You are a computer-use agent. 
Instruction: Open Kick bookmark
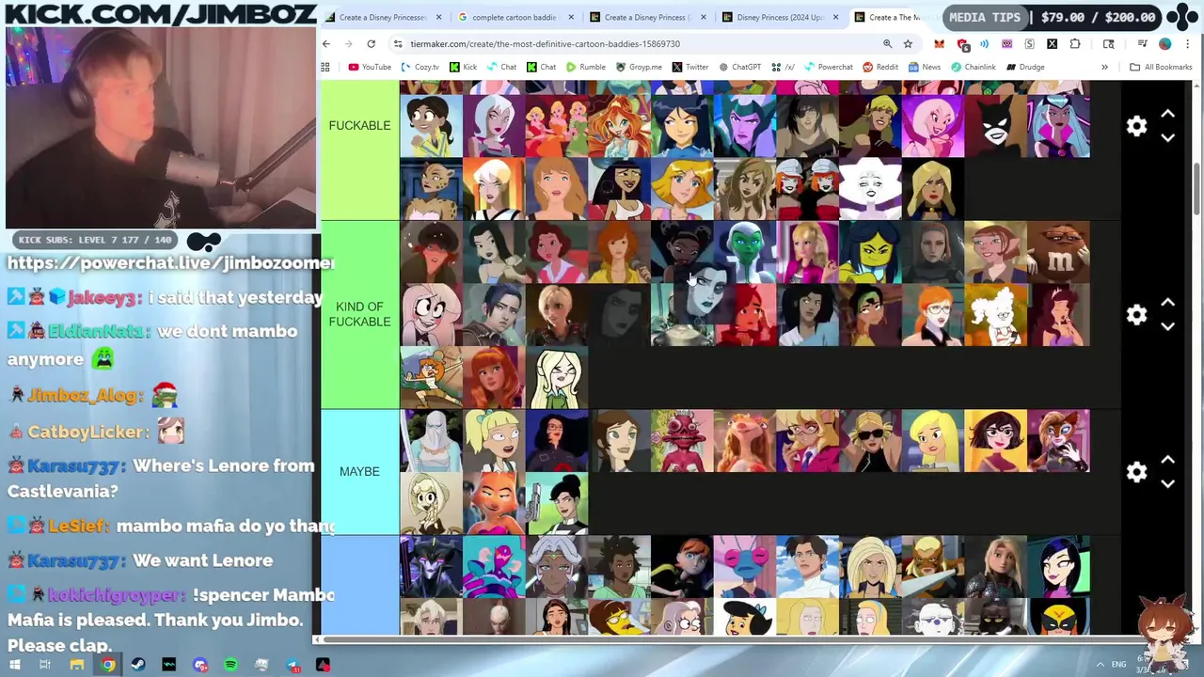point(463,67)
